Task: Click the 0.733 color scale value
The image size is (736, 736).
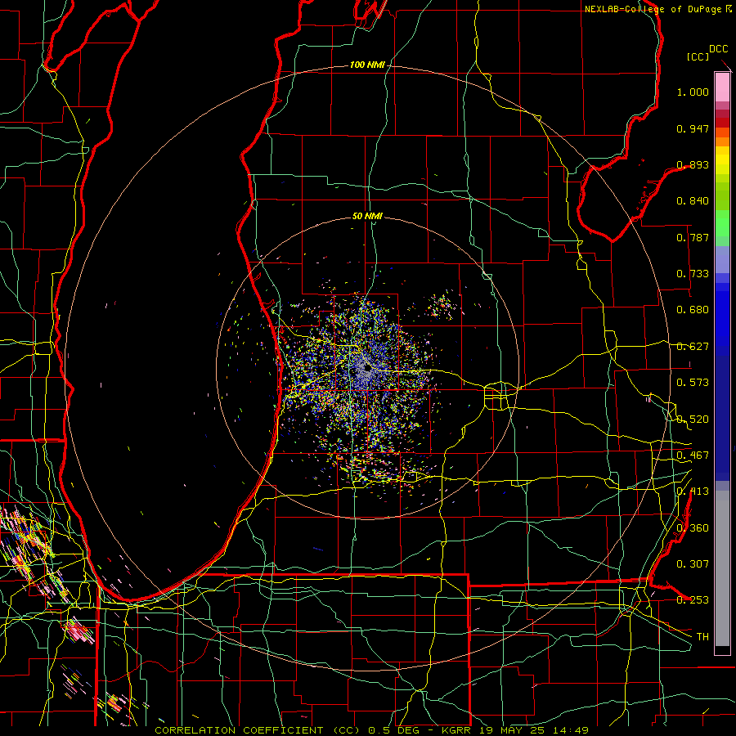Action: click(x=693, y=274)
